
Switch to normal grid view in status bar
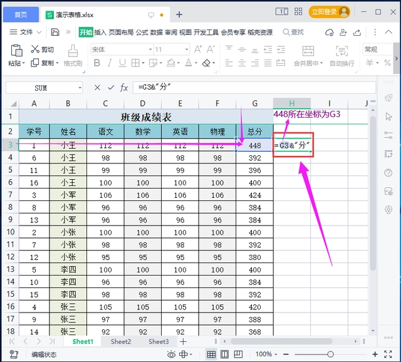tap(211, 354)
